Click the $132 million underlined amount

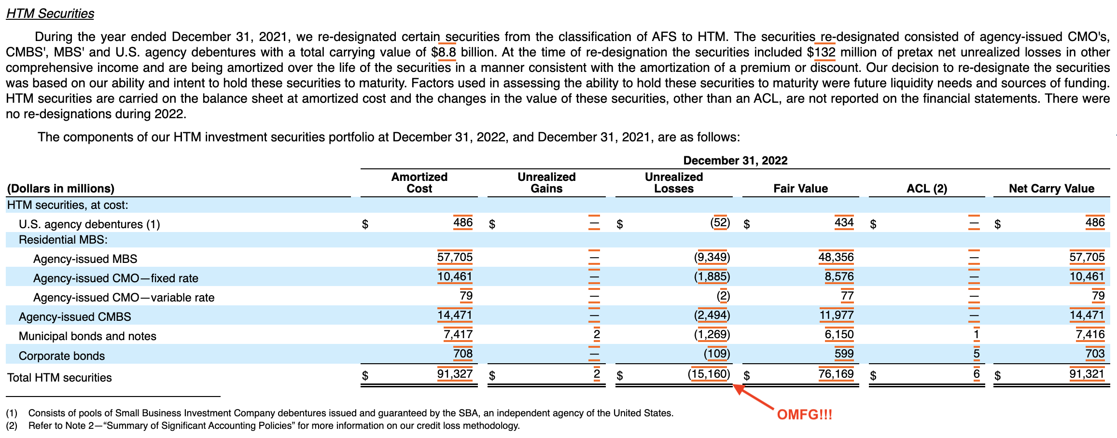point(821,52)
